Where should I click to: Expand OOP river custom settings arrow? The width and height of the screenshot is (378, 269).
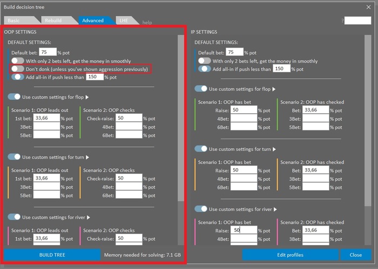click(x=89, y=217)
